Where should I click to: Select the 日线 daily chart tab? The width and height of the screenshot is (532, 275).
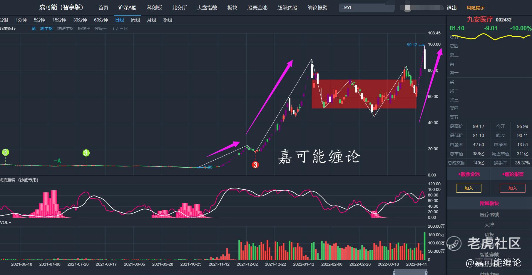[119, 20]
